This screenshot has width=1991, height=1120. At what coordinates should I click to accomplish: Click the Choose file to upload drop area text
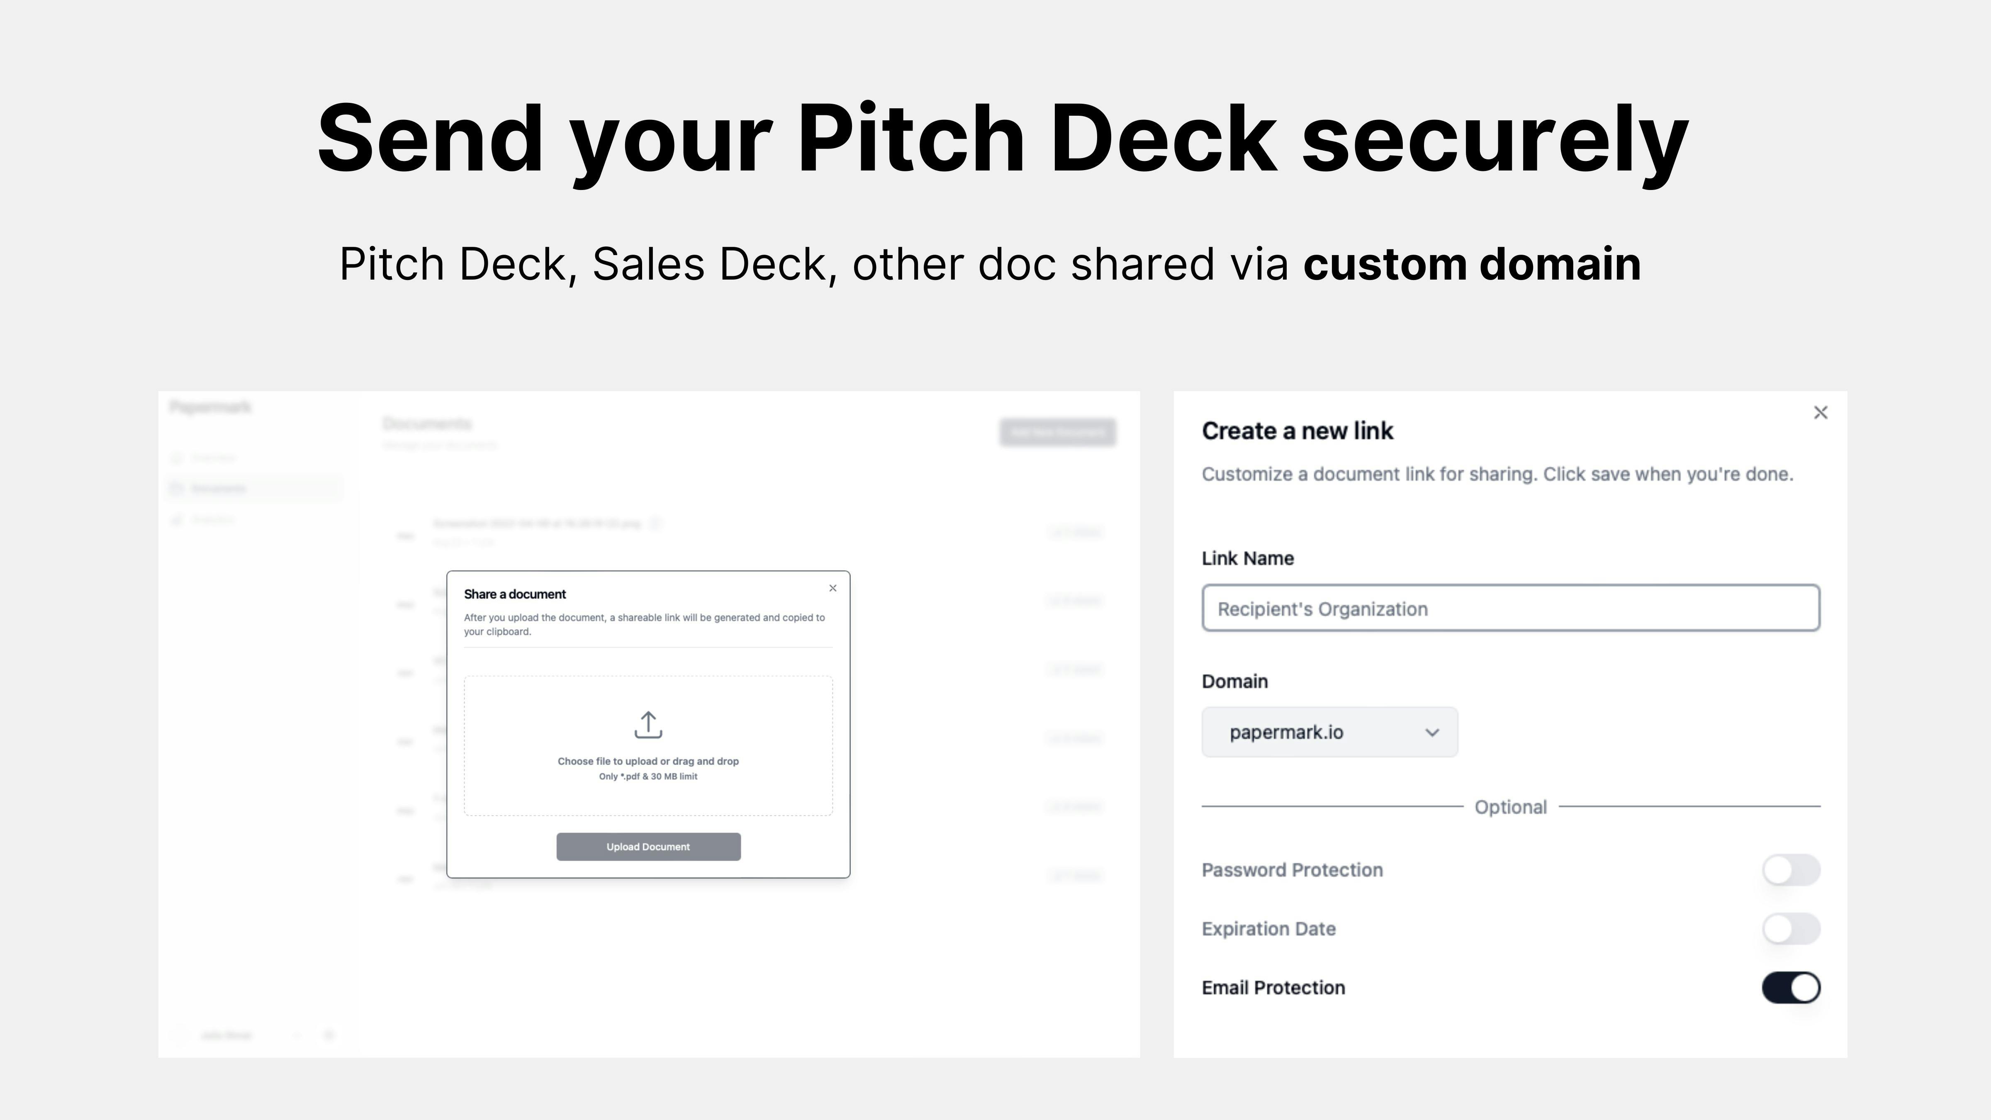coord(647,761)
